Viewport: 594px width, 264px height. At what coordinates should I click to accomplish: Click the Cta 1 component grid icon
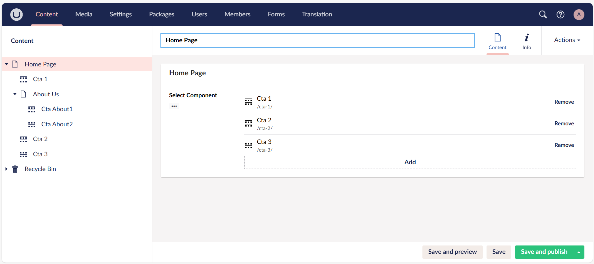tap(248, 102)
